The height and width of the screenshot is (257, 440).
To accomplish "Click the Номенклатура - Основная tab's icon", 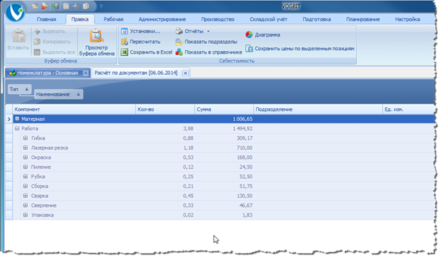I will click(x=13, y=73).
